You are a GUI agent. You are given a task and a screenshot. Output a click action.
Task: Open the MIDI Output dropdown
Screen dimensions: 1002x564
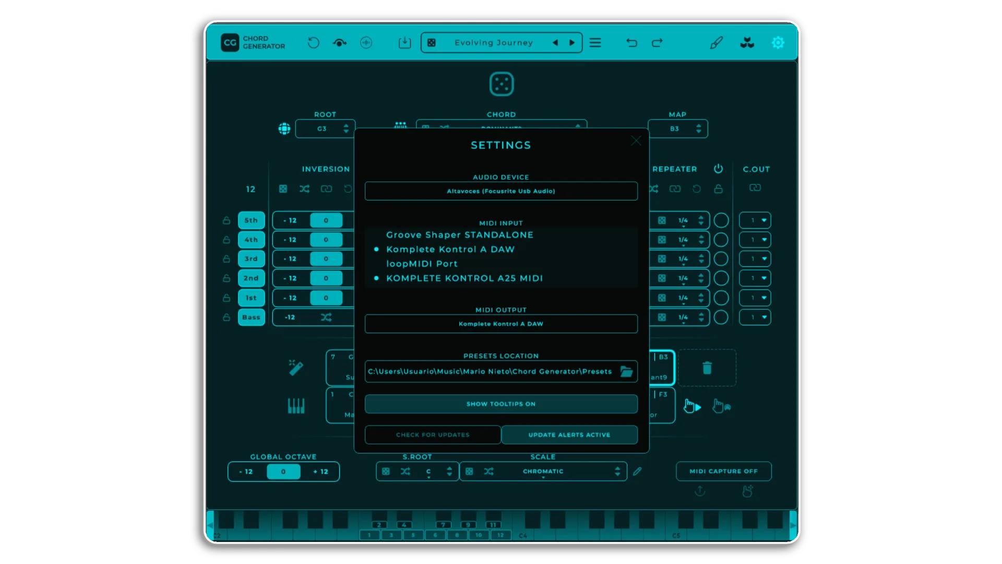point(501,324)
